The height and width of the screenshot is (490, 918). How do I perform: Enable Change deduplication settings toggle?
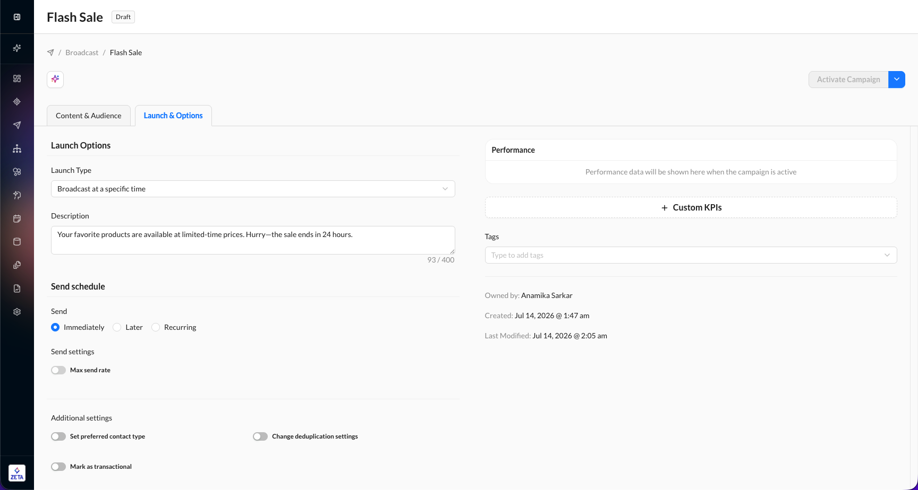pyautogui.click(x=260, y=436)
